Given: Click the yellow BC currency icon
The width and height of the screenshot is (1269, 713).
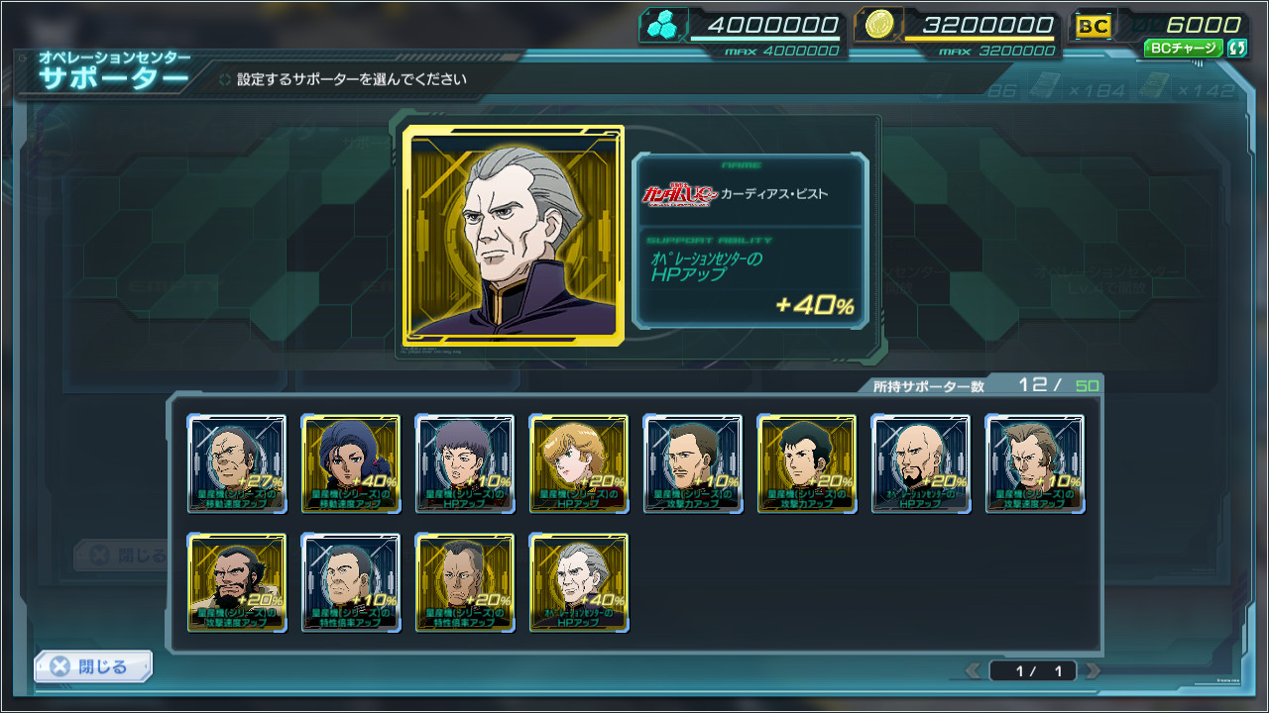Looking at the screenshot, I should tap(1094, 27).
